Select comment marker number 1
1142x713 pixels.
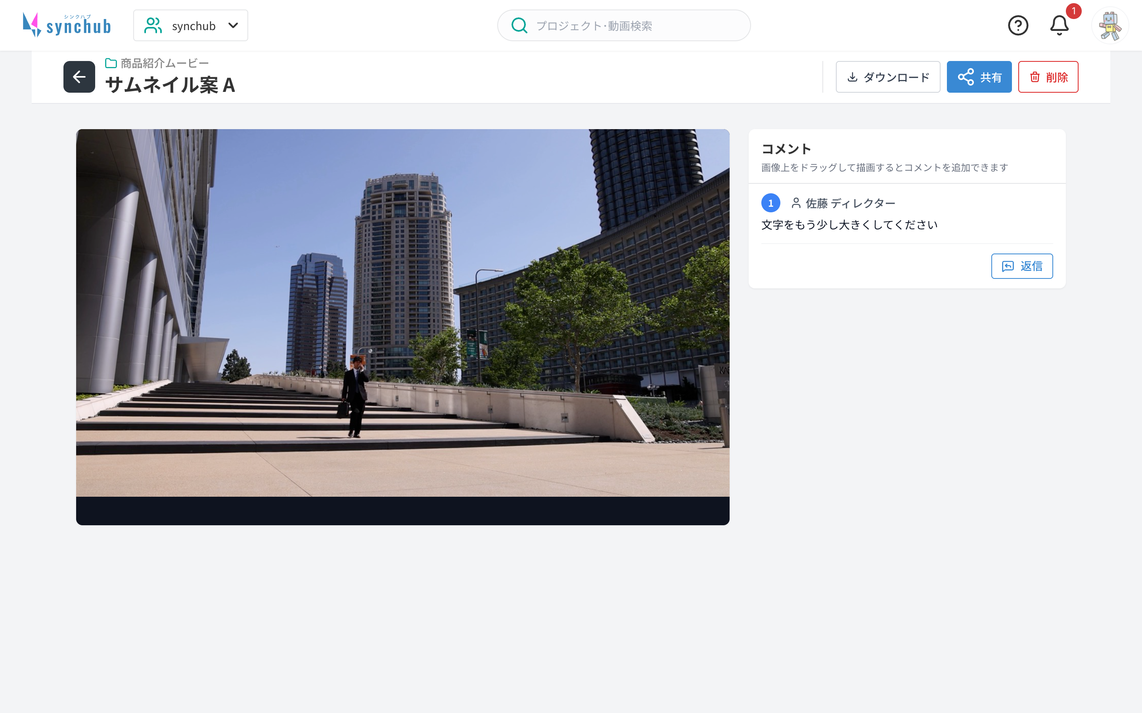click(770, 203)
